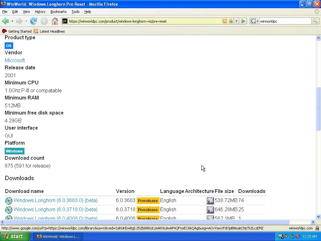
Task: Reload the current page
Action: [34, 21]
